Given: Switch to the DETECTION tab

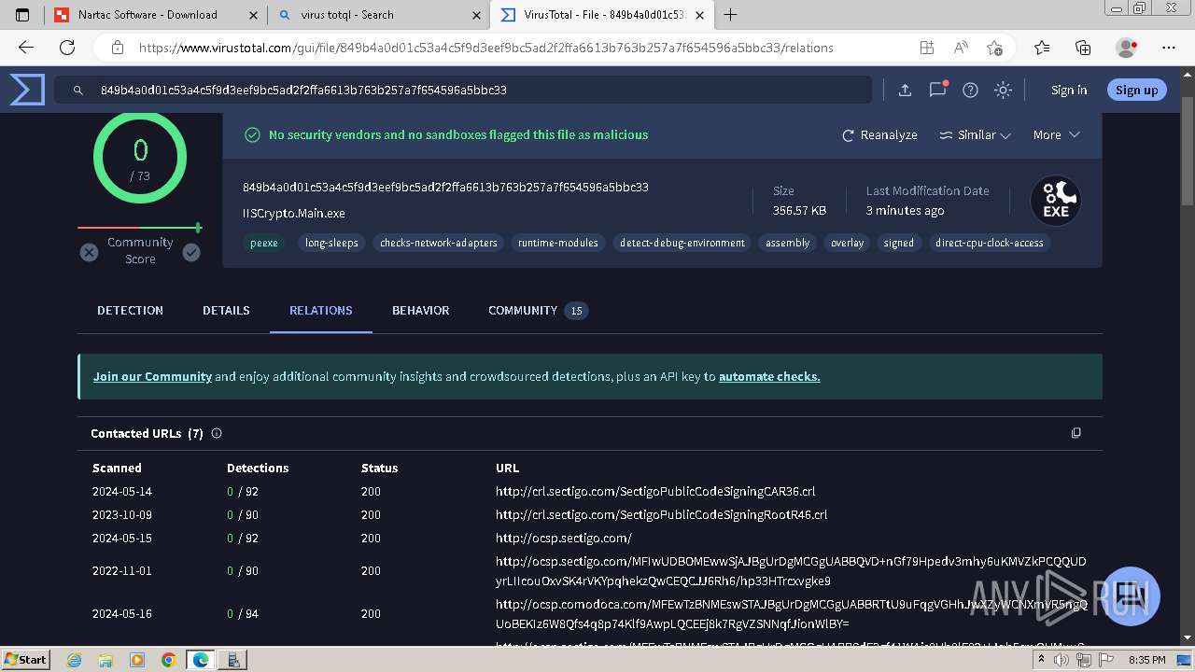Looking at the screenshot, I should click(x=130, y=310).
